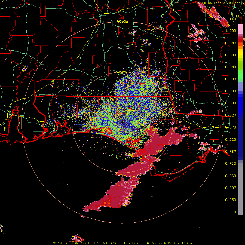Click the 0.573 color scale value
The width and height of the screenshot is (245, 245).
tap(231, 127)
